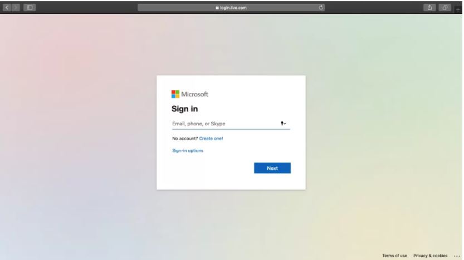Open Privacy & cookies link
The width and height of the screenshot is (464, 260).
(430, 256)
